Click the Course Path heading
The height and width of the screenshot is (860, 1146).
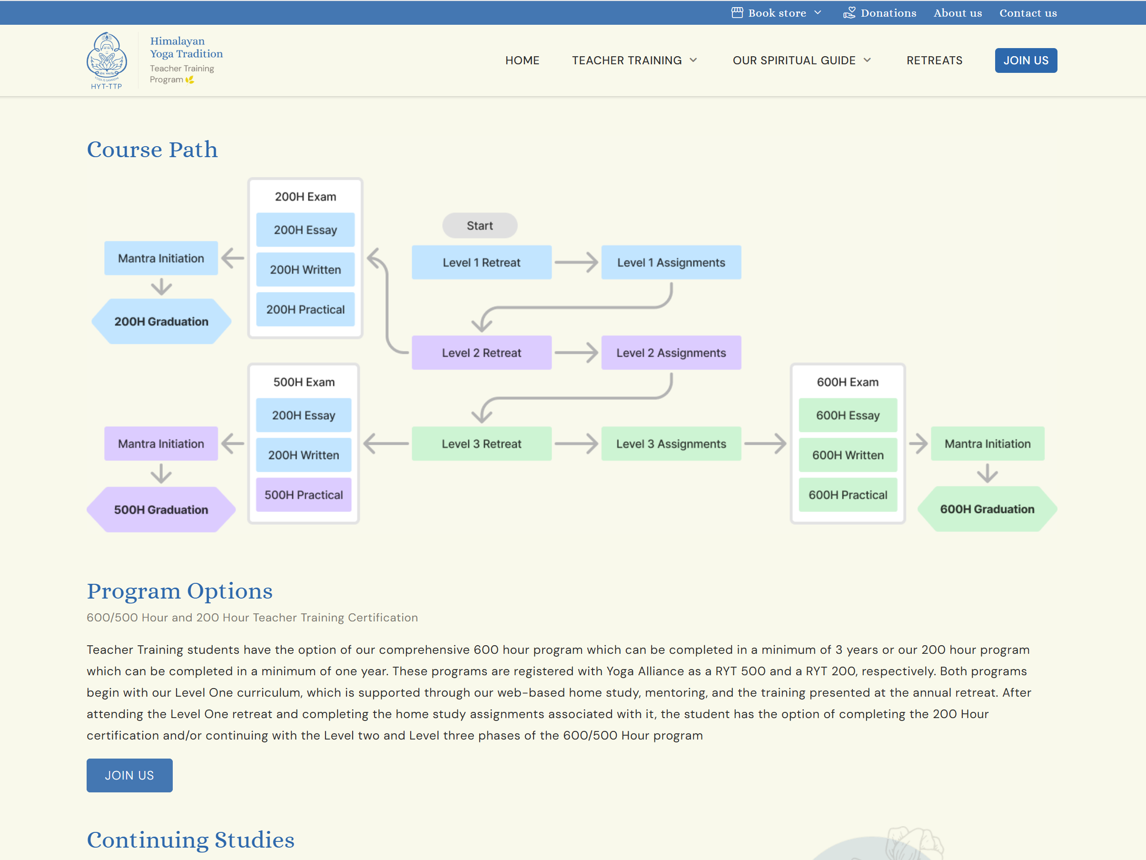[x=152, y=150]
